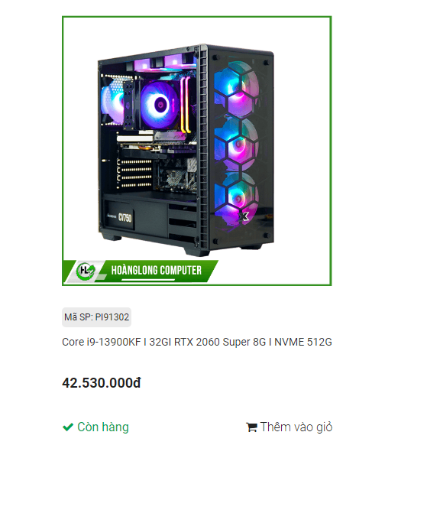Click the X logo on the case front

[244, 216]
